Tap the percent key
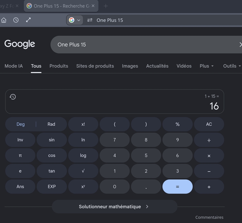242x223 pixels. [x=178, y=124]
